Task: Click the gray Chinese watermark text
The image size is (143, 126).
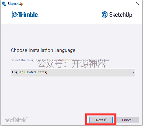Action: coord(72,64)
